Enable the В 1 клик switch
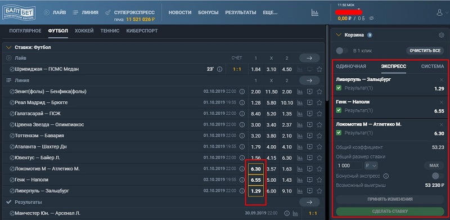 (x=342, y=51)
